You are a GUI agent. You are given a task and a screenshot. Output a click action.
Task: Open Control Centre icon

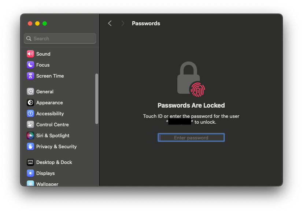[30, 124]
